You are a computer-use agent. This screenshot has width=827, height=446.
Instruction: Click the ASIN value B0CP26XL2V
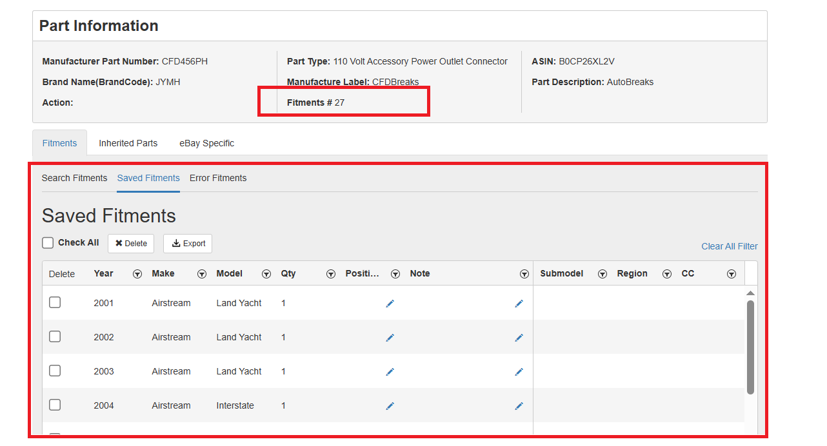pyautogui.click(x=586, y=61)
